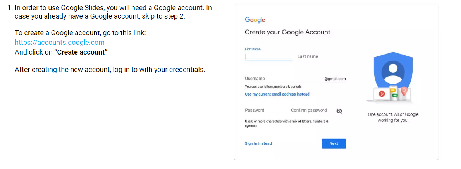Select the Username input field
Viewport: 461px width, 169px height.
tap(283, 79)
